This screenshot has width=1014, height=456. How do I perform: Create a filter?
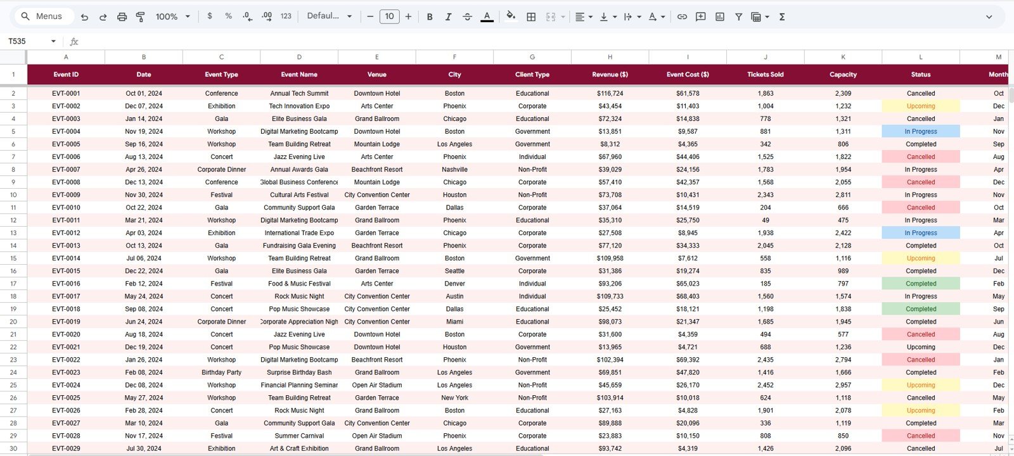coord(738,17)
